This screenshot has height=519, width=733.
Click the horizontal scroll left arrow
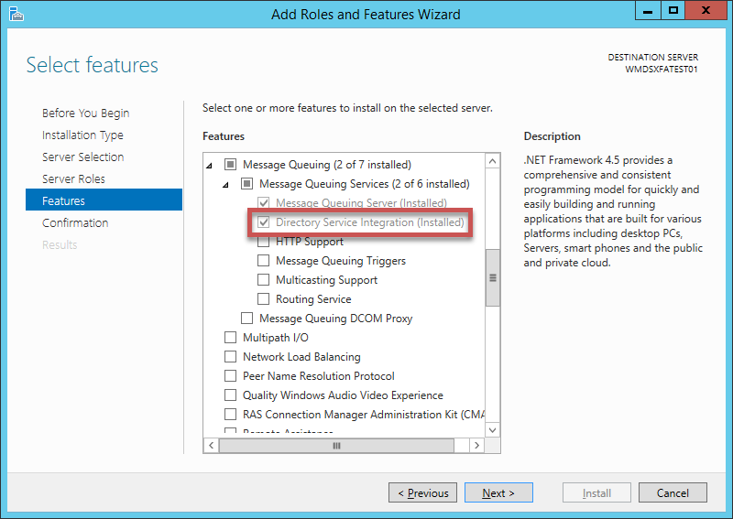click(210, 445)
